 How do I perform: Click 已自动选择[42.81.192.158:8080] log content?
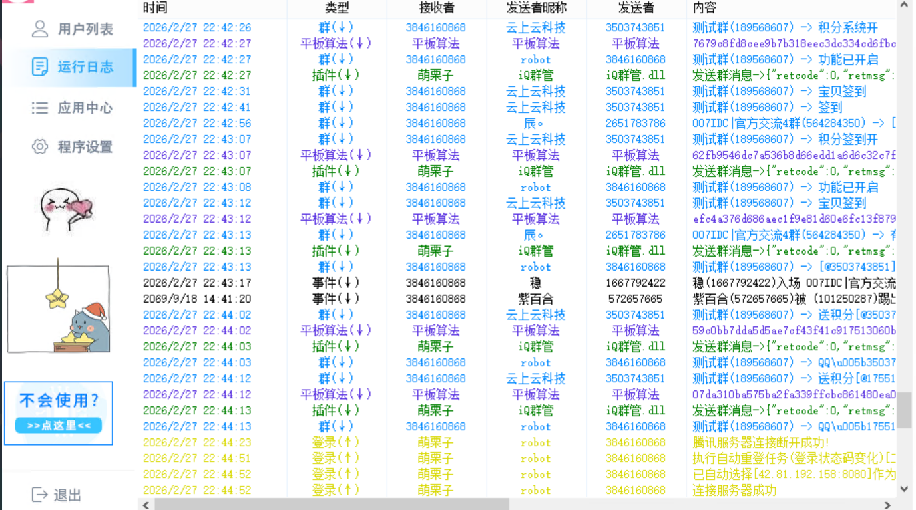click(794, 474)
